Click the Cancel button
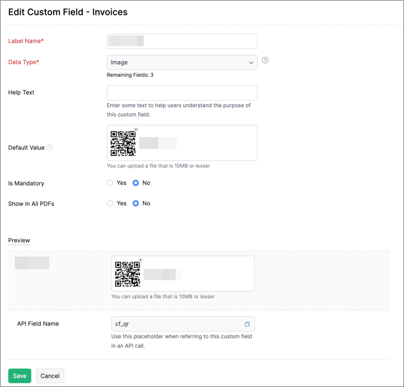 [50, 376]
